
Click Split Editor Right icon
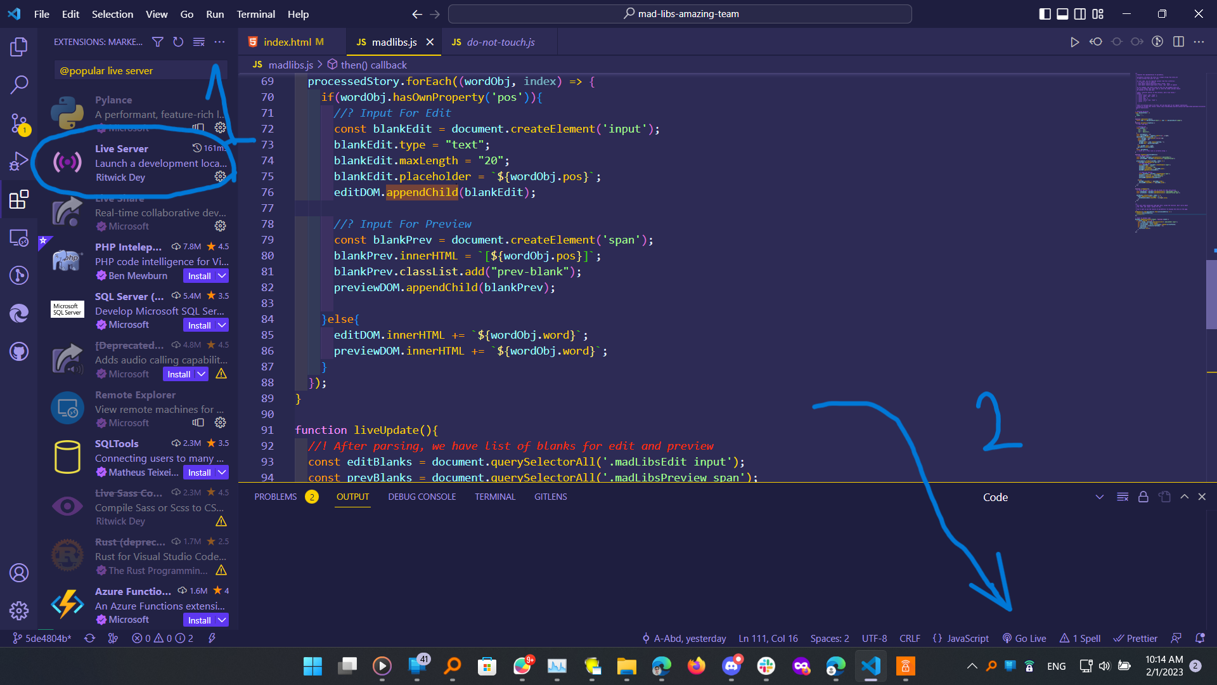1178,42
